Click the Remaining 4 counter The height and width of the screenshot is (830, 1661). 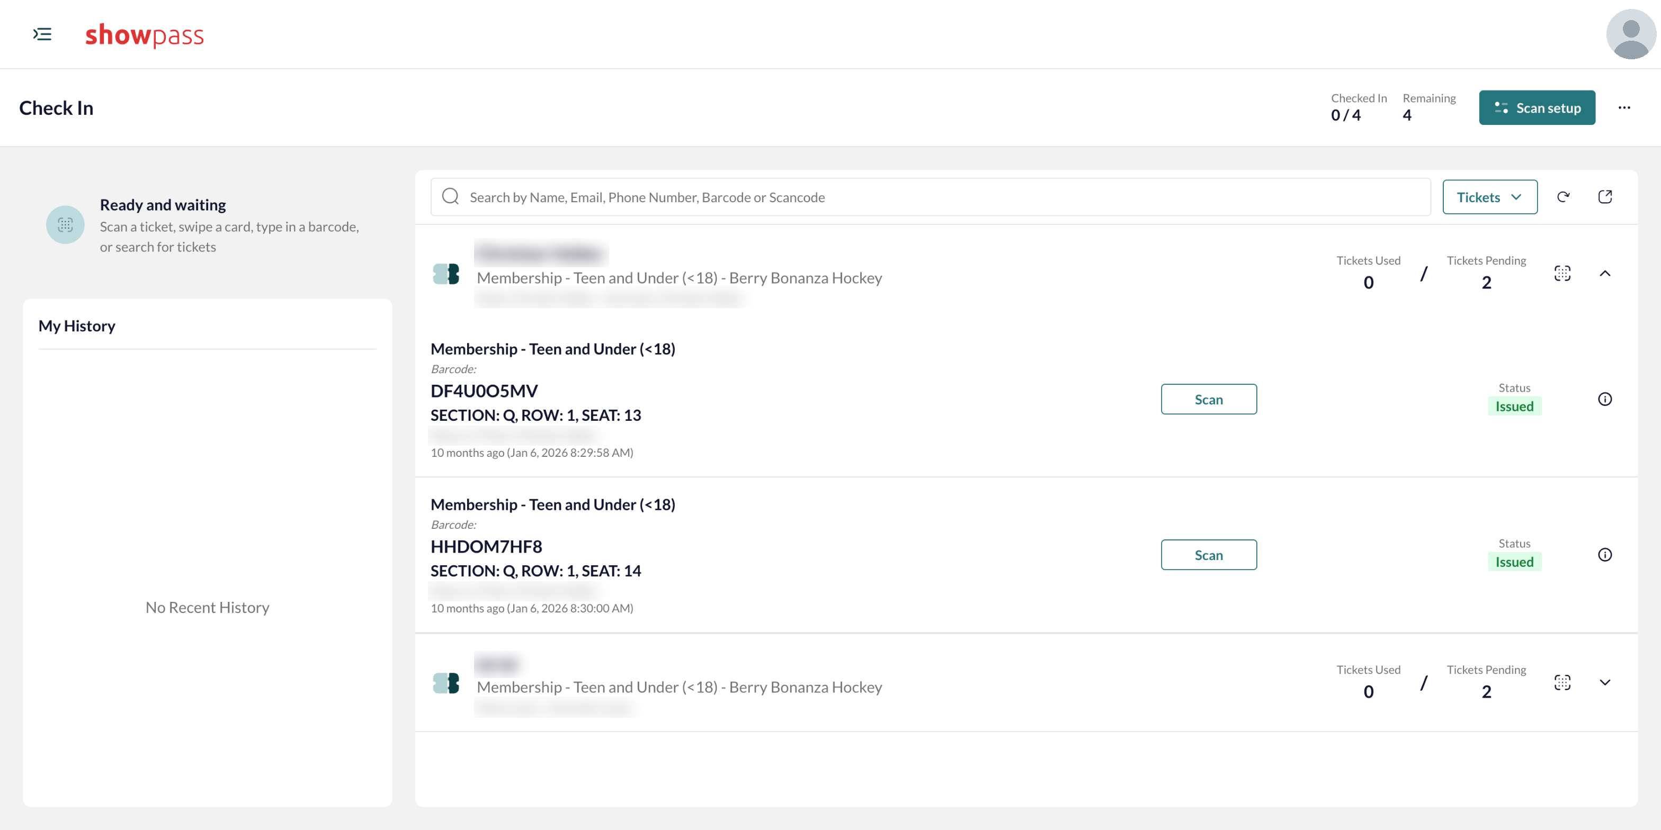pos(1429,107)
